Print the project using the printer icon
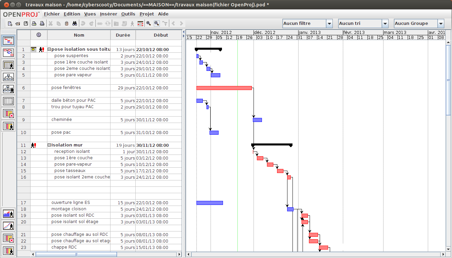Viewport: 452px width, 258px height. [34, 24]
